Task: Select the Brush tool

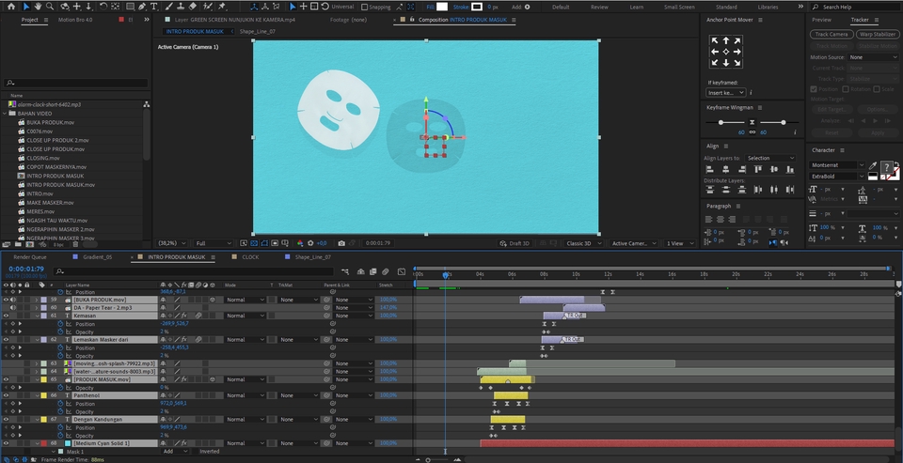Action: pos(169,7)
